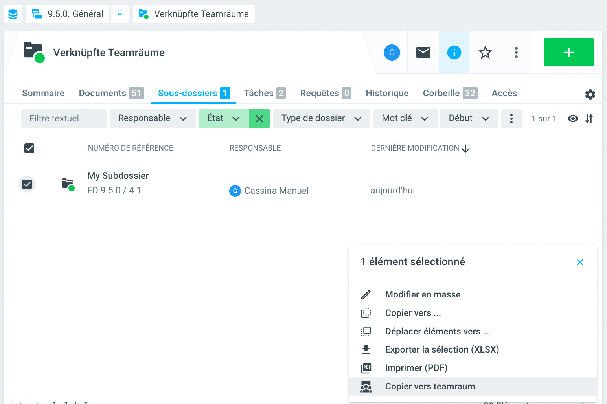Click the sort order arrows icon
The height and width of the screenshot is (404, 607).
(589, 118)
